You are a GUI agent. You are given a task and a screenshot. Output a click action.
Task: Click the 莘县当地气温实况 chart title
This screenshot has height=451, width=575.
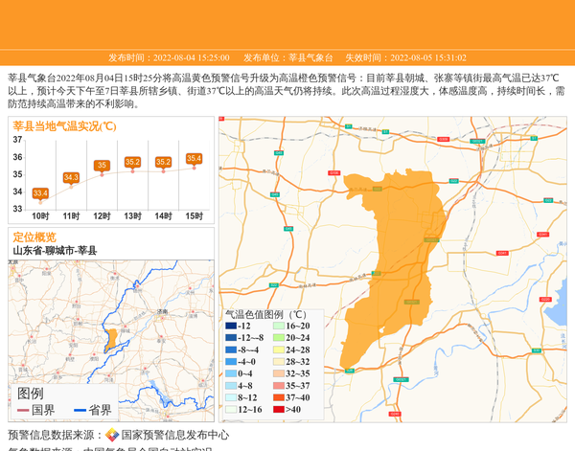tap(64, 125)
